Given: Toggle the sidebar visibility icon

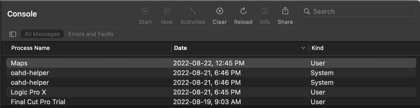Looking at the screenshot, I should [x=13, y=34].
